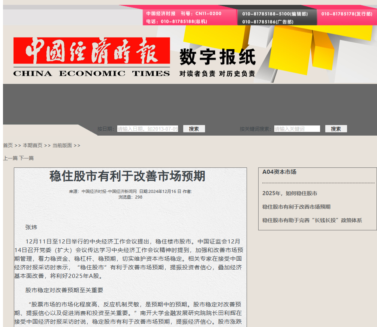Open sidebar article 2025年，如何稳住股市
This screenshot has height=327, width=377.
[x=290, y=193]
